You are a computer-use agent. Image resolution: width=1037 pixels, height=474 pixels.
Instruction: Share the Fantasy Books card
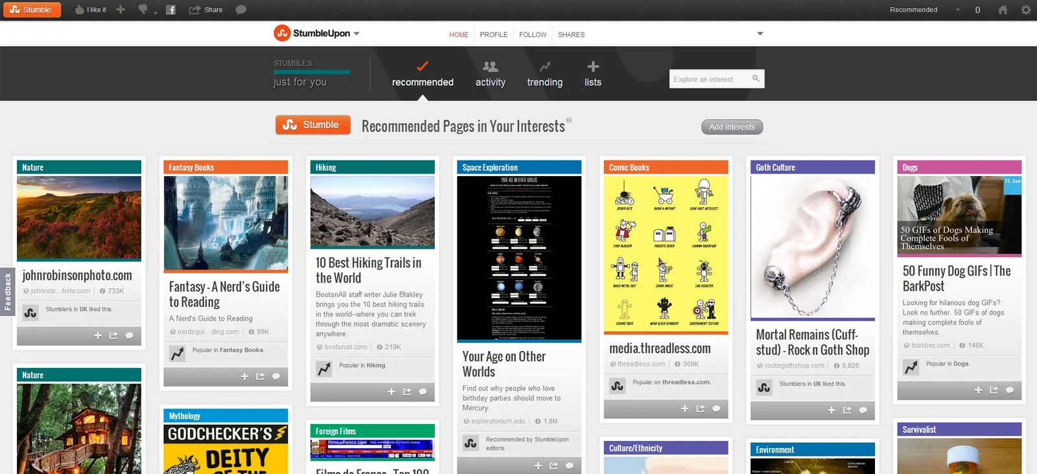click(260, 376)
